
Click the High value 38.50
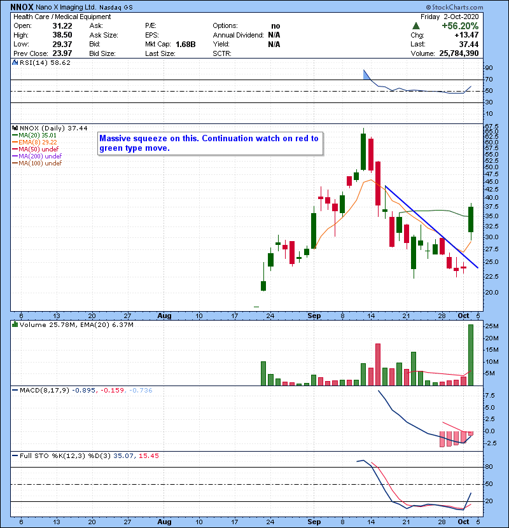point(62,35)
